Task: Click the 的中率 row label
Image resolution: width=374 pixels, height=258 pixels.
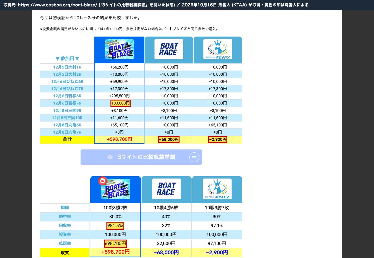Action: click(66, 217)
